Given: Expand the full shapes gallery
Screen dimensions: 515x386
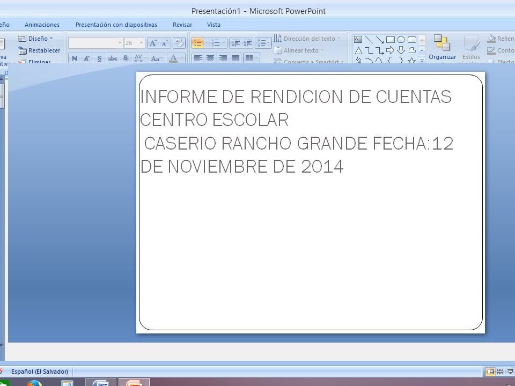Looking at the screenshot, I should pos(422,61).
